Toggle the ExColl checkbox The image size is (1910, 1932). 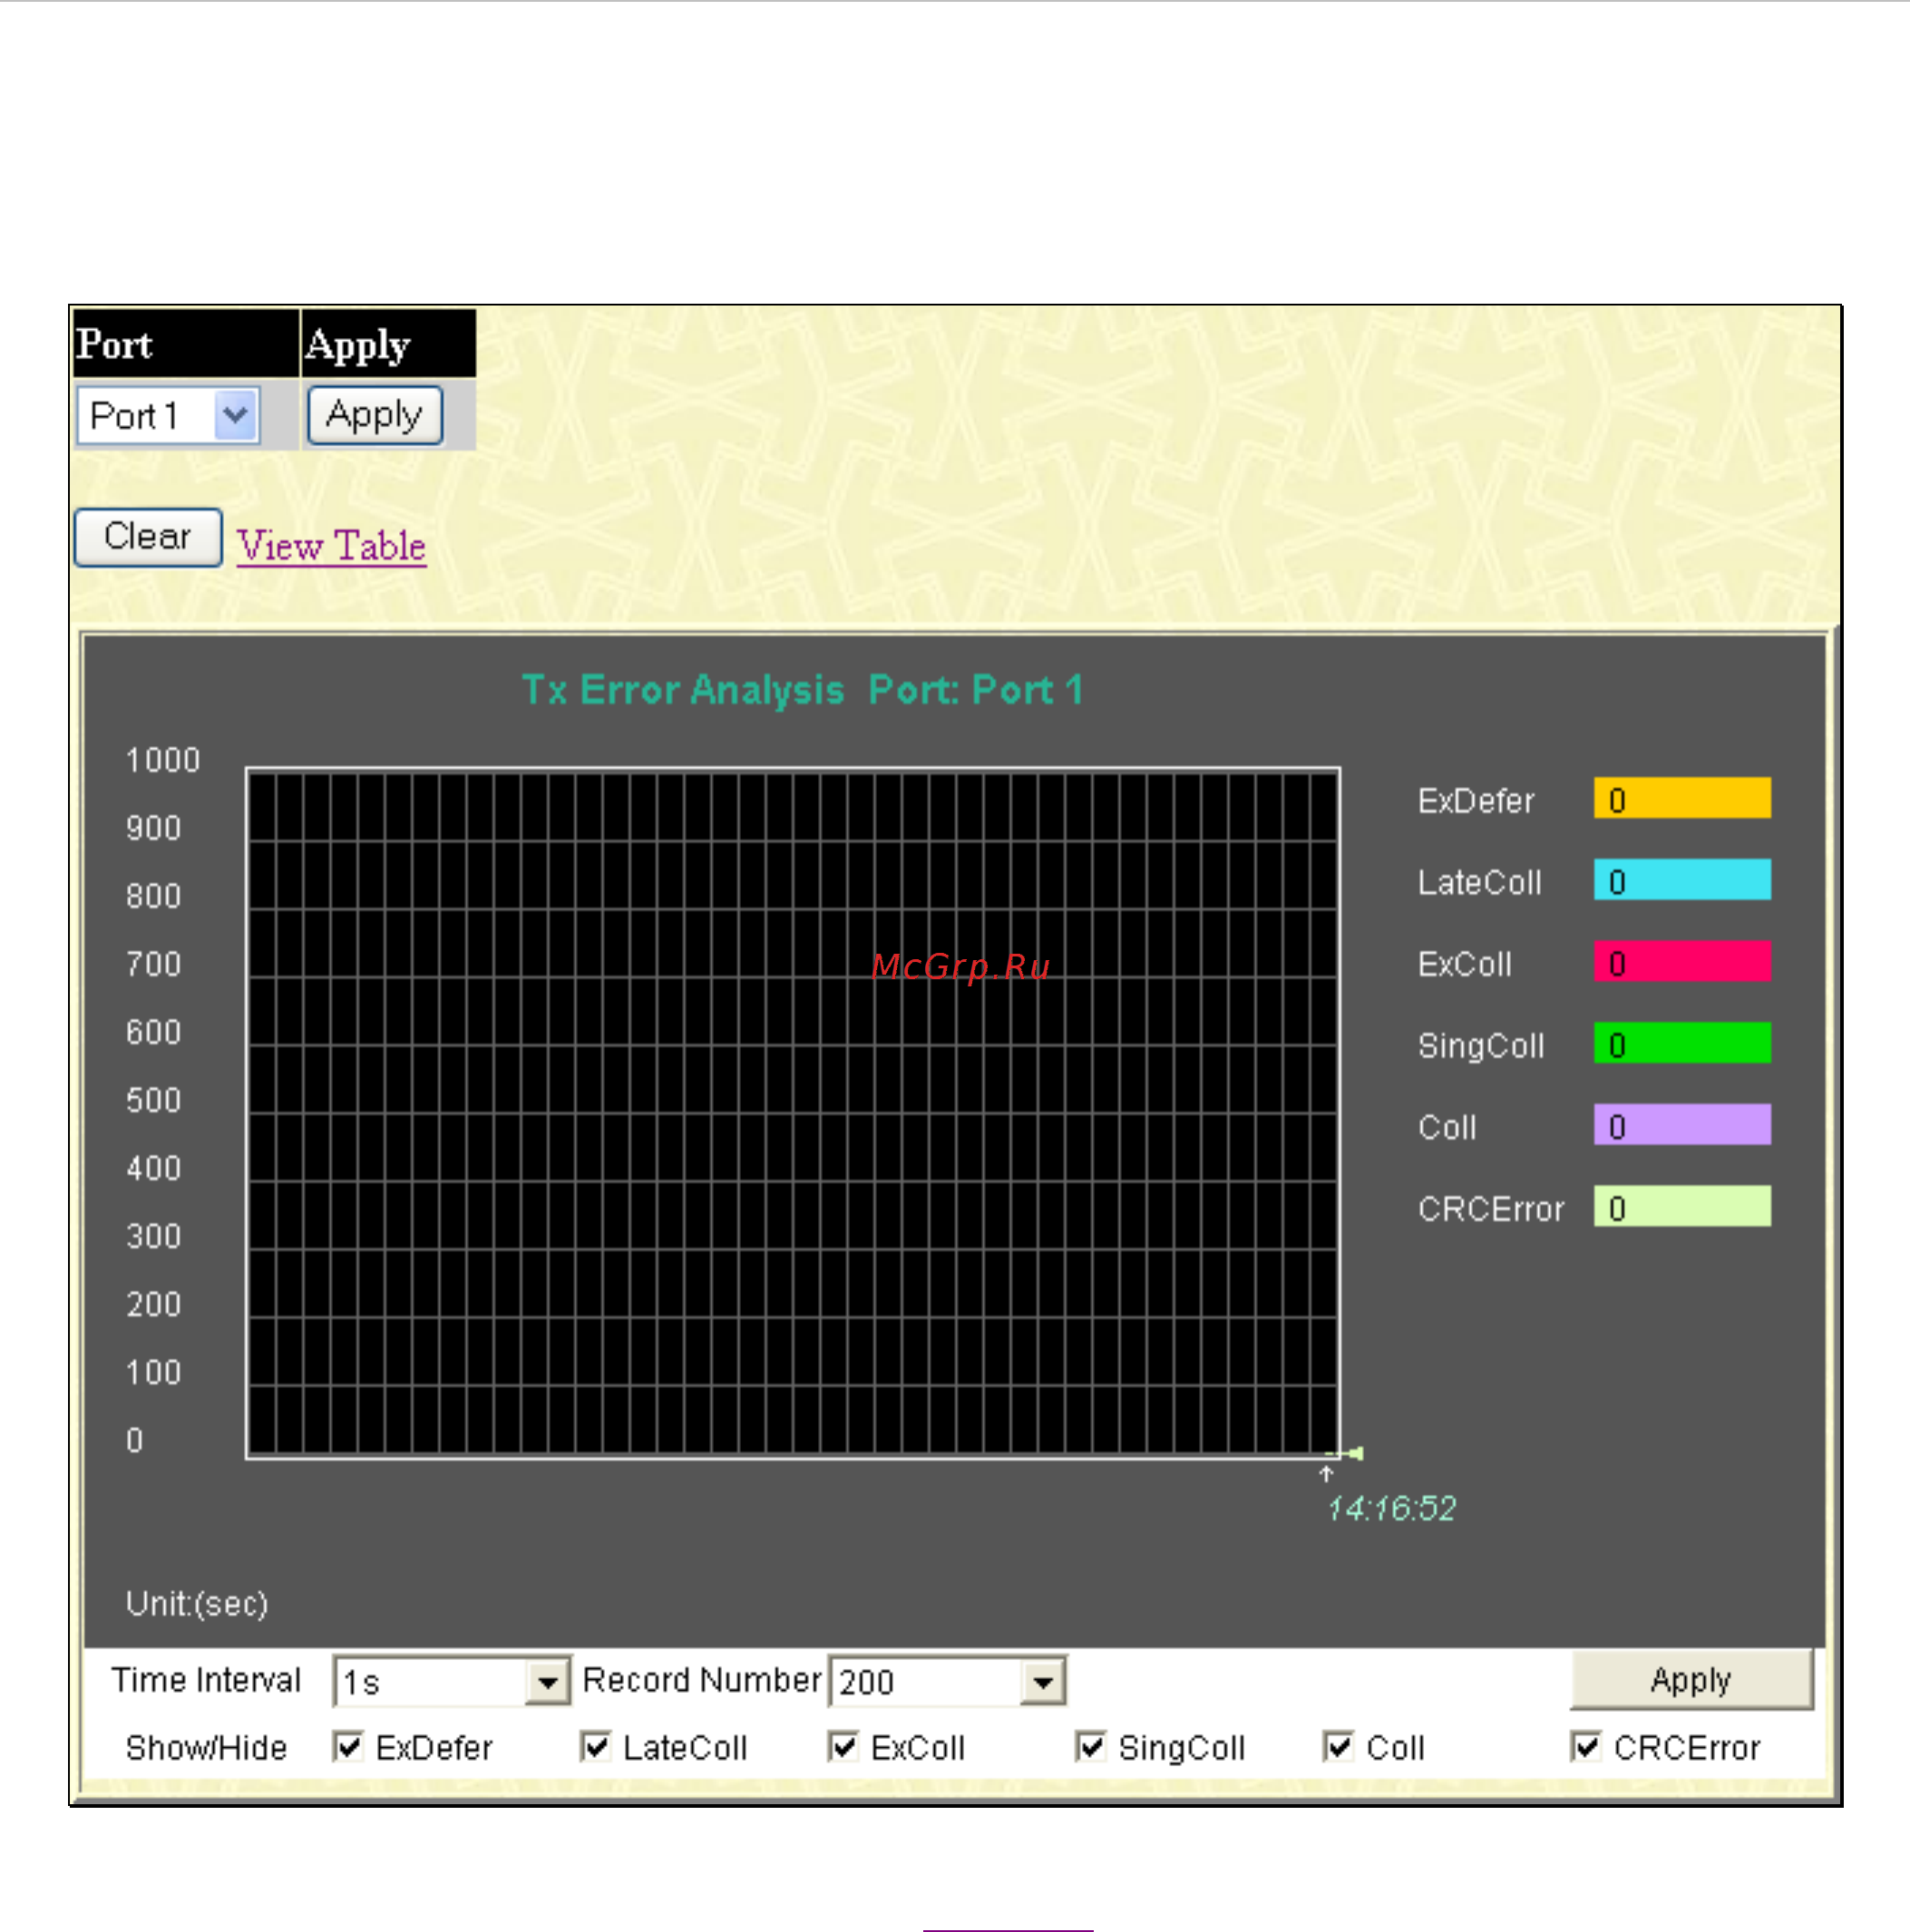coord(843,1747)
